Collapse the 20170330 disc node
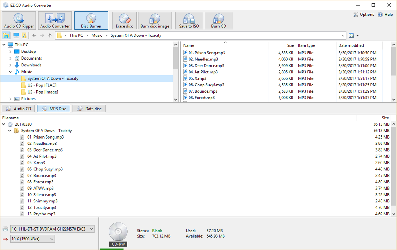The width and height of the screenshot is (397, 250). 4,124
